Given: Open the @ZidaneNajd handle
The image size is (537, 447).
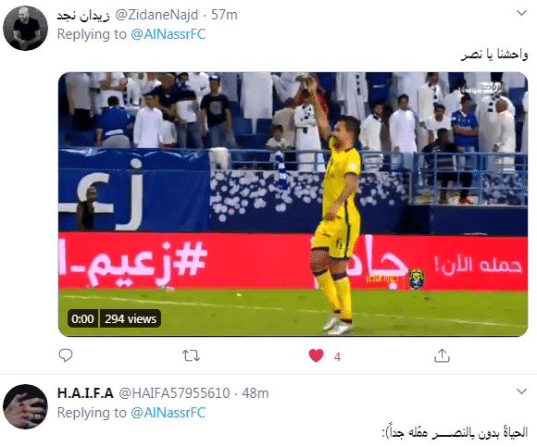Looking at the screenshot, I should pos(156,15).
